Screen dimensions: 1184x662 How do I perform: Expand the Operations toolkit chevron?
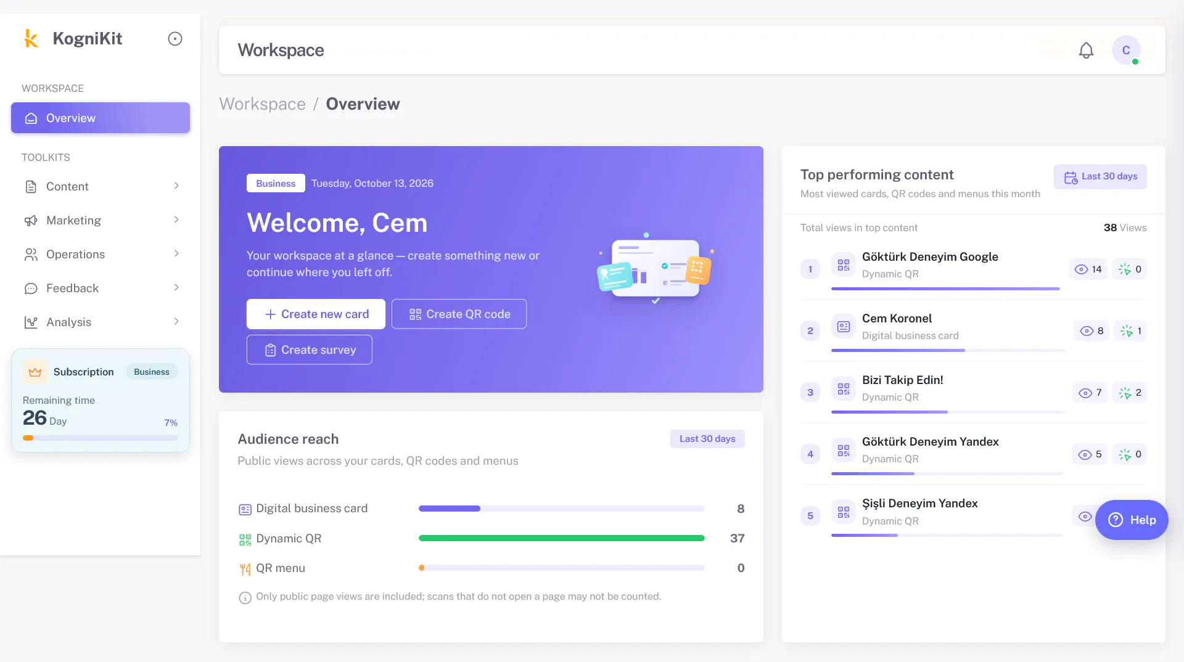click(176, 254)
